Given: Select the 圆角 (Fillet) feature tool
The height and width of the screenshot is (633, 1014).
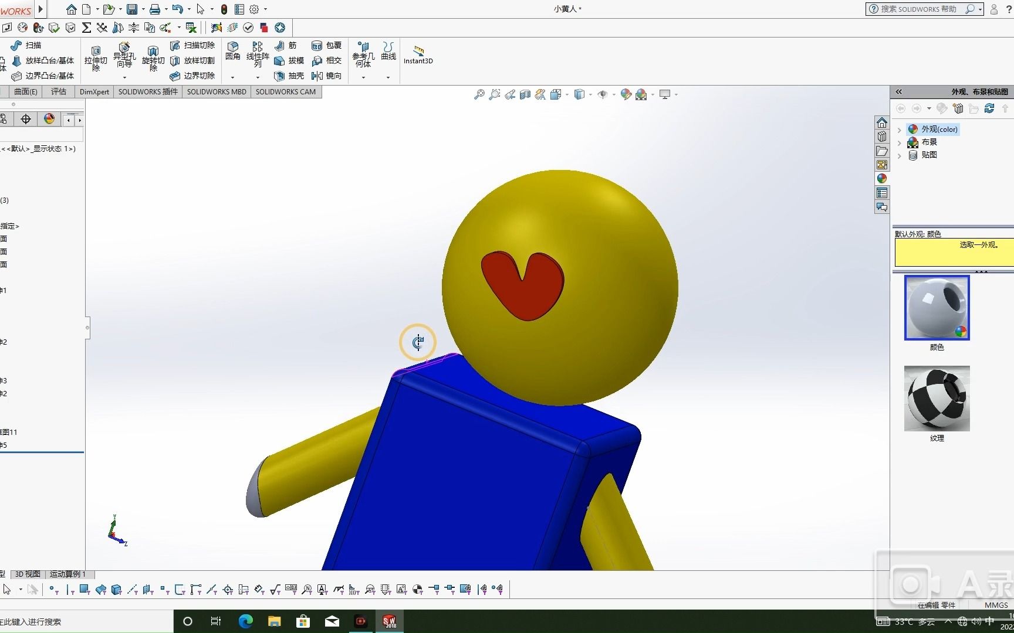Looking at the screenshot, I should (x=232, y=52).
